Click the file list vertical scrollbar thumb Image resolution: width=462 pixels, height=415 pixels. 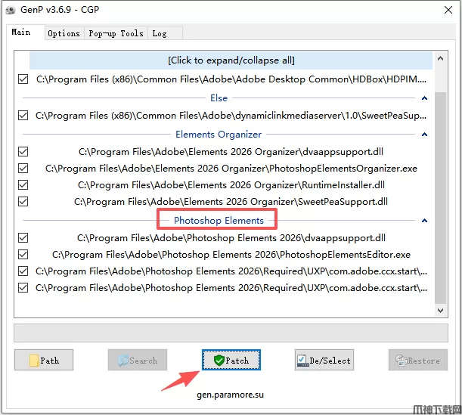(x=441, y=197)
